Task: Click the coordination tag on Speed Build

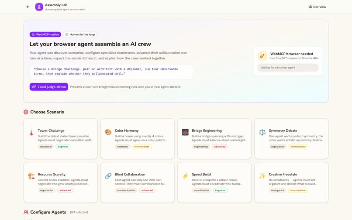Action: 202,190
